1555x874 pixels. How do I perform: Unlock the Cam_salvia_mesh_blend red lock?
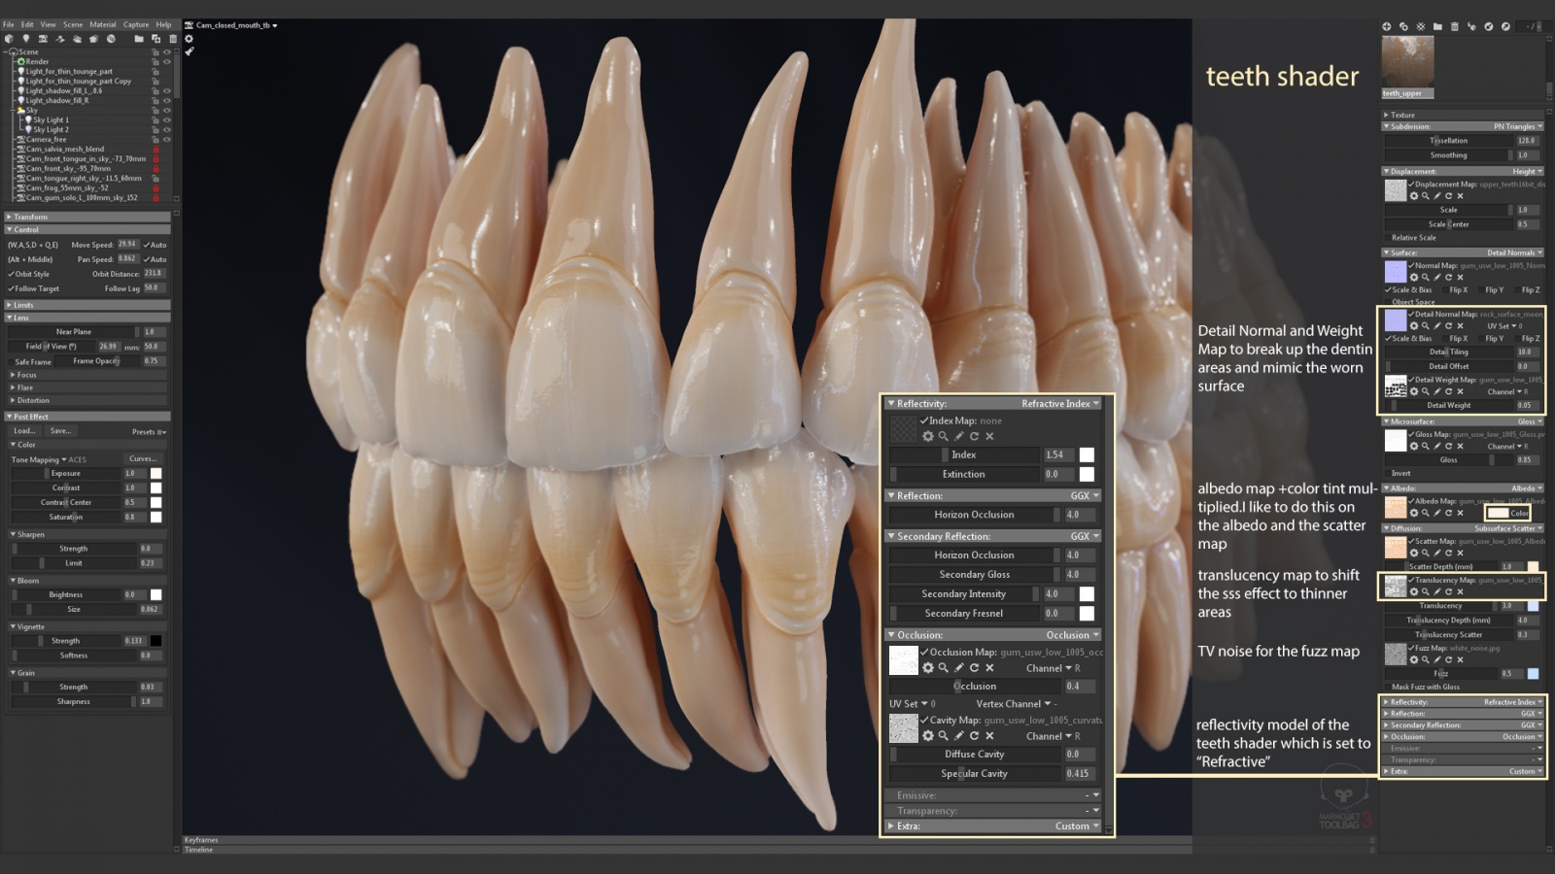coord(155,150)
